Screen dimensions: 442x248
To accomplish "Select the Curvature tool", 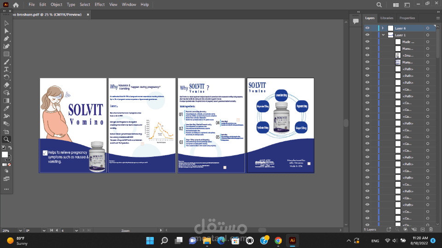I will 6,46.
